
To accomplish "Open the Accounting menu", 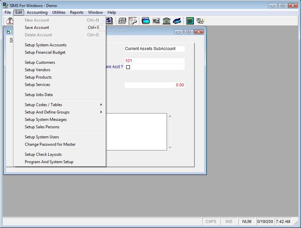I will point(37,12).
